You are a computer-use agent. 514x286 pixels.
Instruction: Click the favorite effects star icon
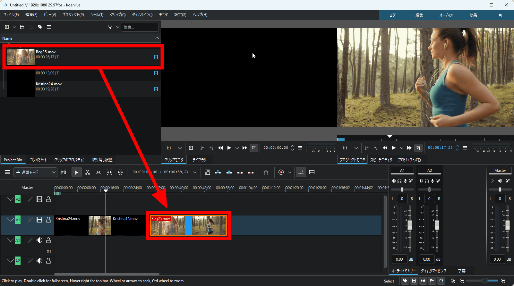pos(266,172)
